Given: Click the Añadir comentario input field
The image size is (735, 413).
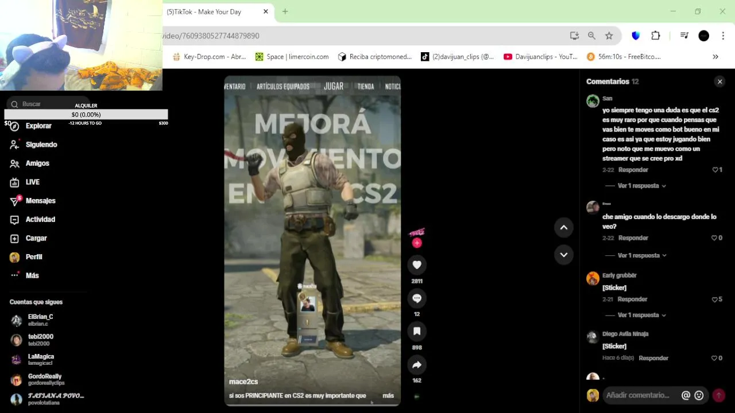Looking at the screenshot, I should pos(638,395).
